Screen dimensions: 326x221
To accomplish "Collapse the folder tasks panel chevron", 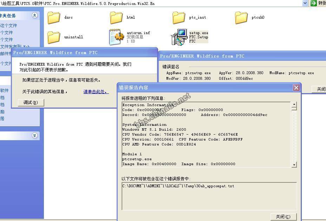I will (x=35, y=15).
